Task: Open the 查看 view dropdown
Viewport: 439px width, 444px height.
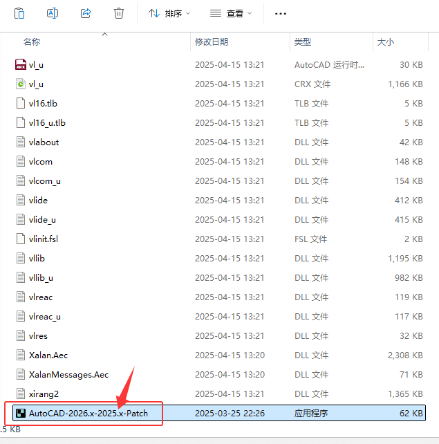Action: point(231,13)
